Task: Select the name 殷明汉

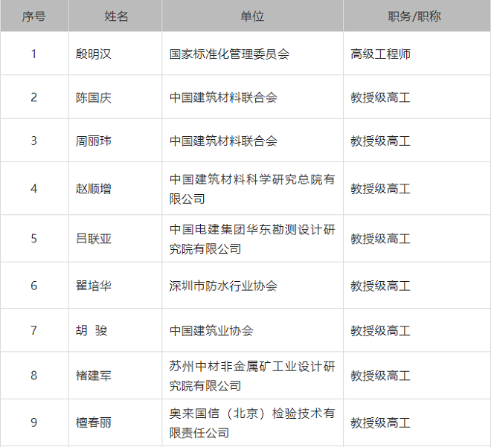Action: coord(94,54)
